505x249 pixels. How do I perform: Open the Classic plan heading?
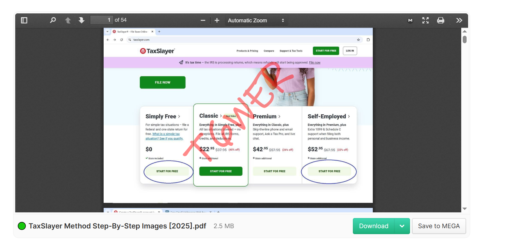point(211,116)
